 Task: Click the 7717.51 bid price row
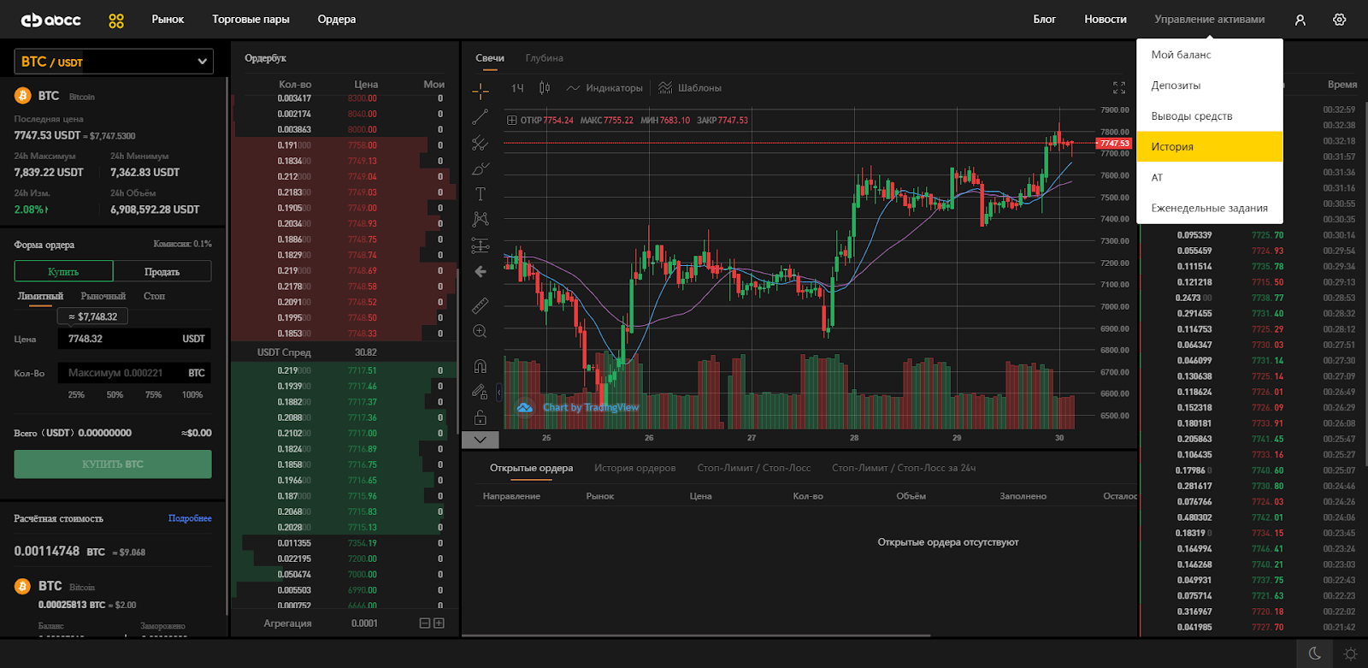(345, 370)
